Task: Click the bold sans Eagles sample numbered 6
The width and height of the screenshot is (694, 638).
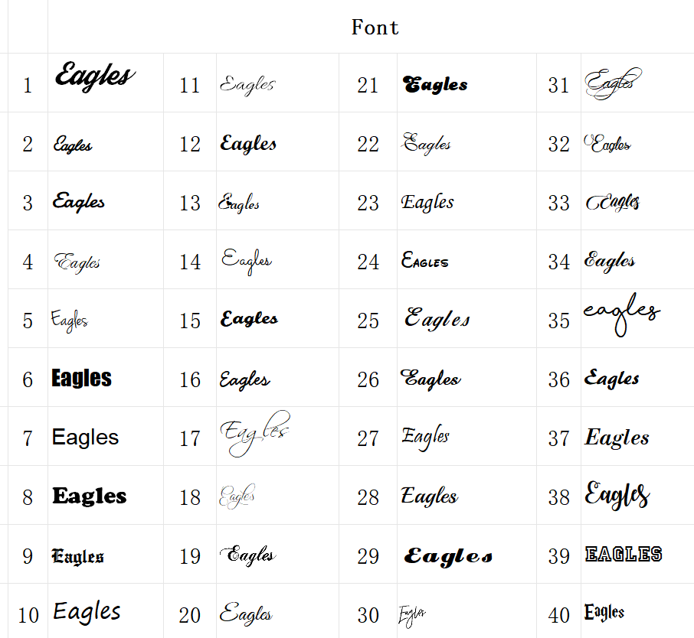Action: (81, 378)
